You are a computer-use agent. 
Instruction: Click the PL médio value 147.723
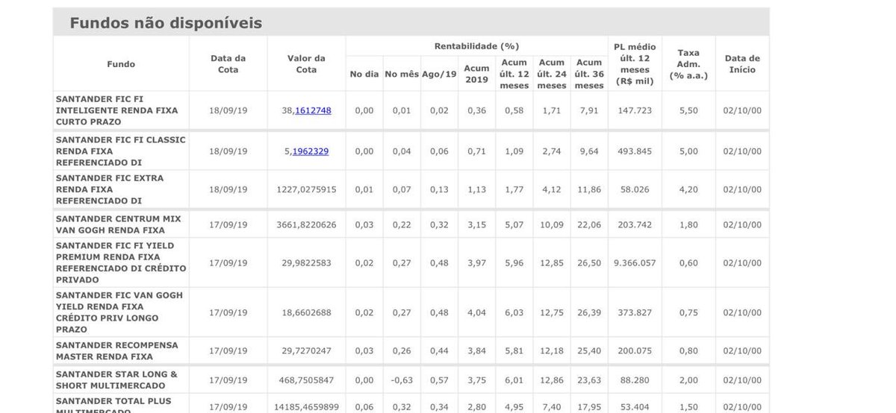click(x=635, y=110)
